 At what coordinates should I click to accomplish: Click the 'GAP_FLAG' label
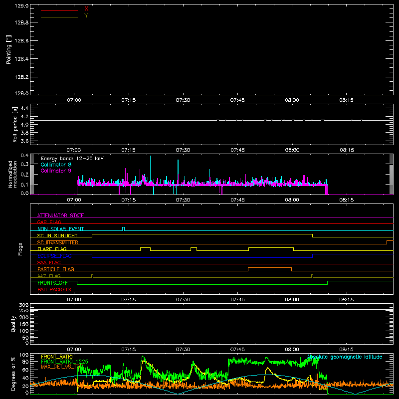click(49, 222)
